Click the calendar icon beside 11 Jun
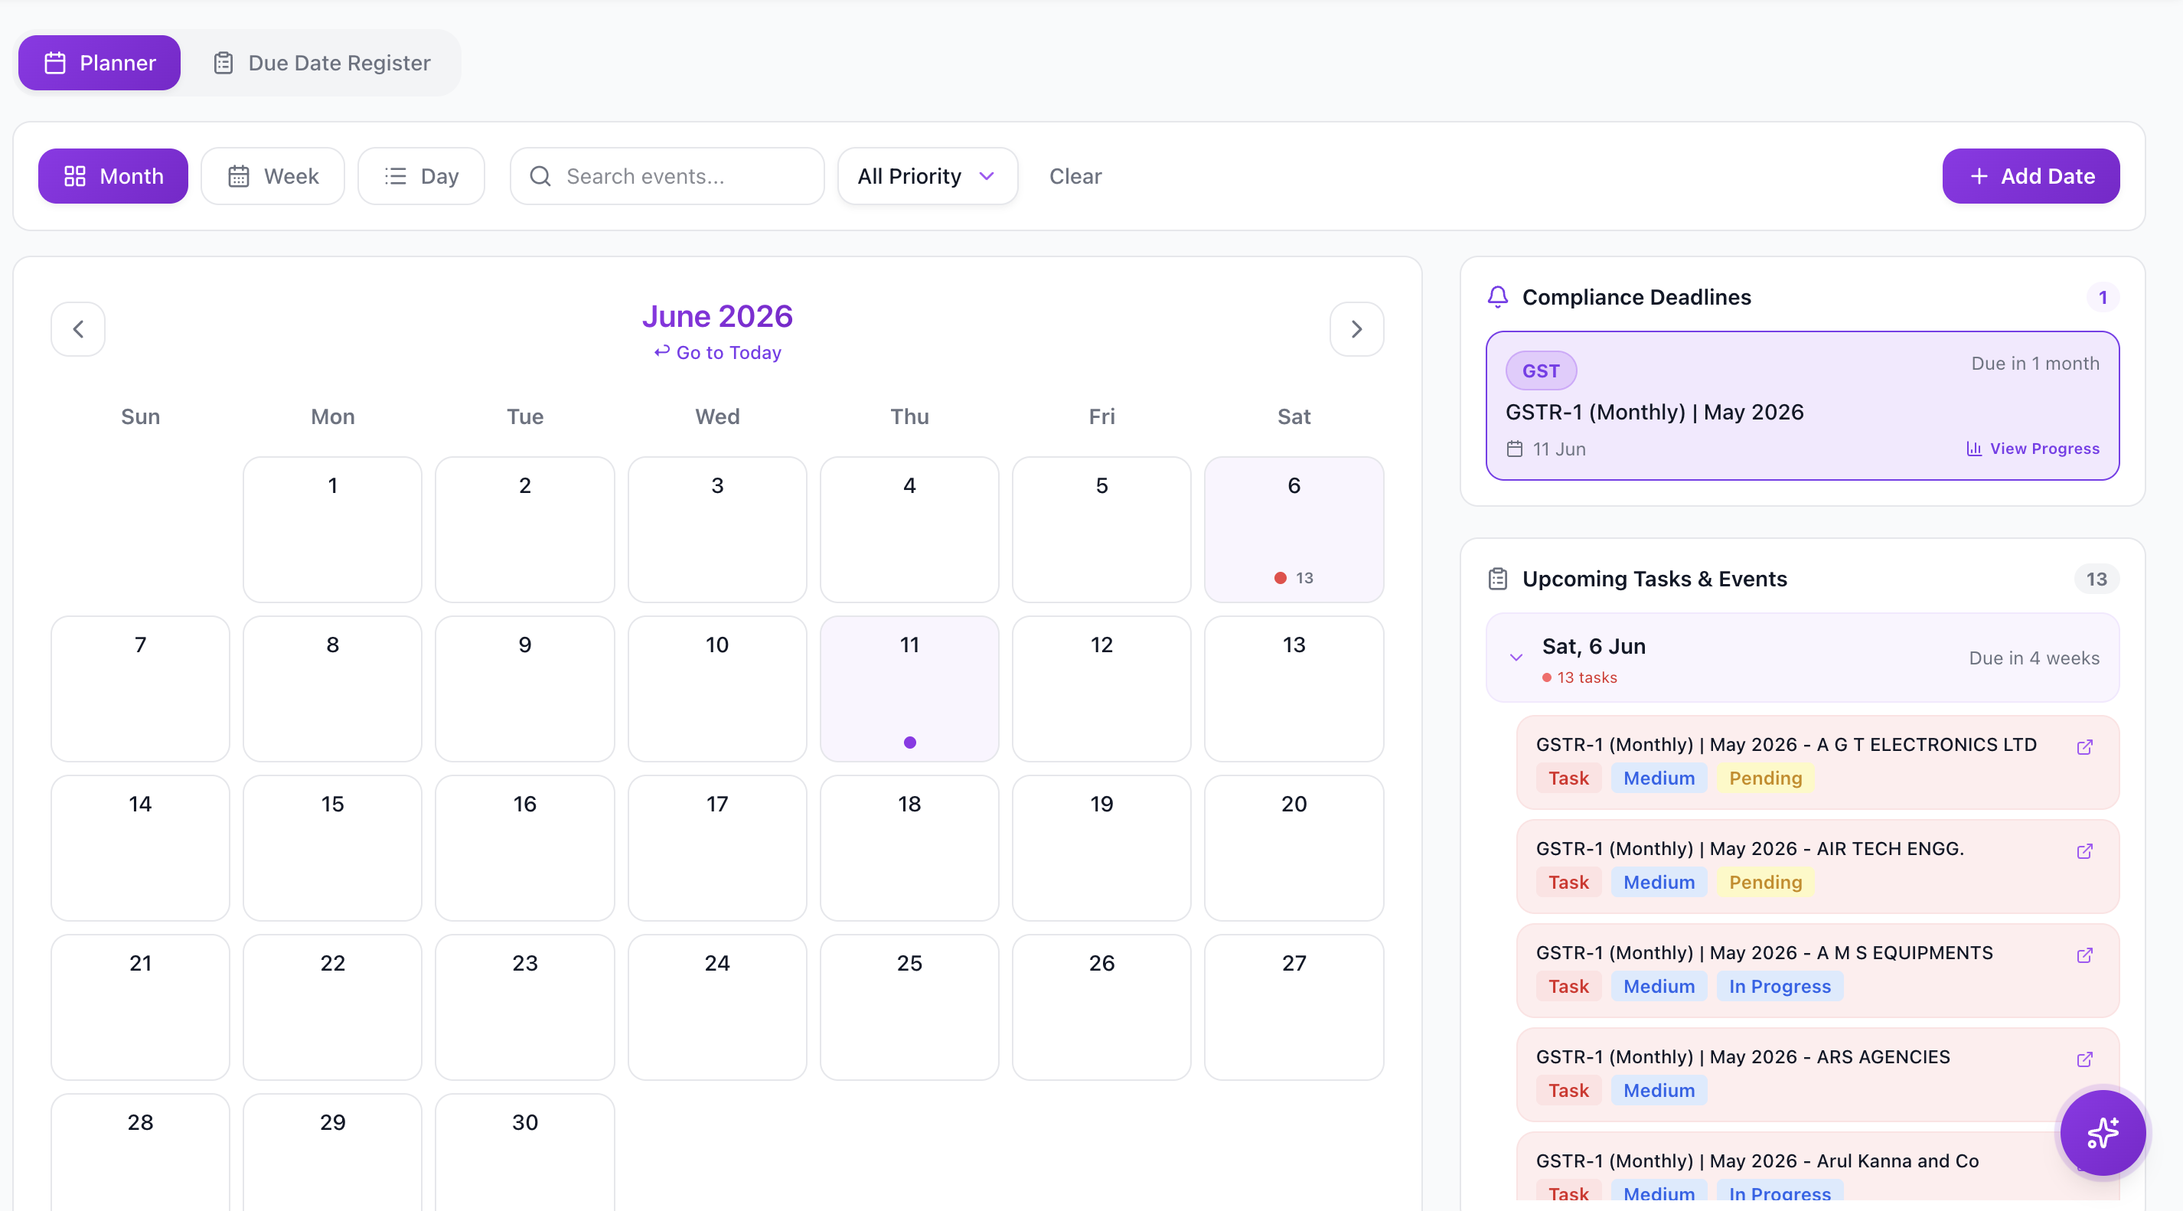The image size is (2183, 1211). point(1514,449)
